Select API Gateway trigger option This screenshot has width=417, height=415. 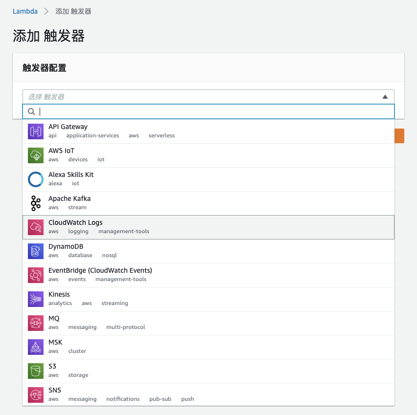(x=208, y=131)
